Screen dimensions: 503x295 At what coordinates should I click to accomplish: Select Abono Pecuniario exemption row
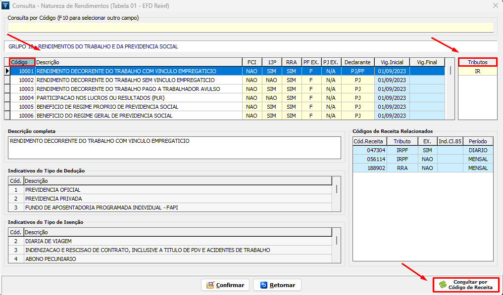tap(50, 259)
